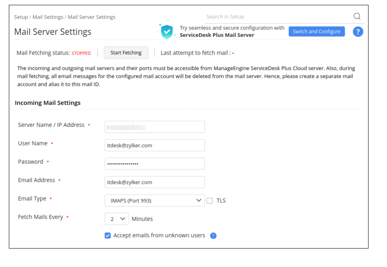
Task: Click the Fetch Mails Every label
Action: point(41,217)
